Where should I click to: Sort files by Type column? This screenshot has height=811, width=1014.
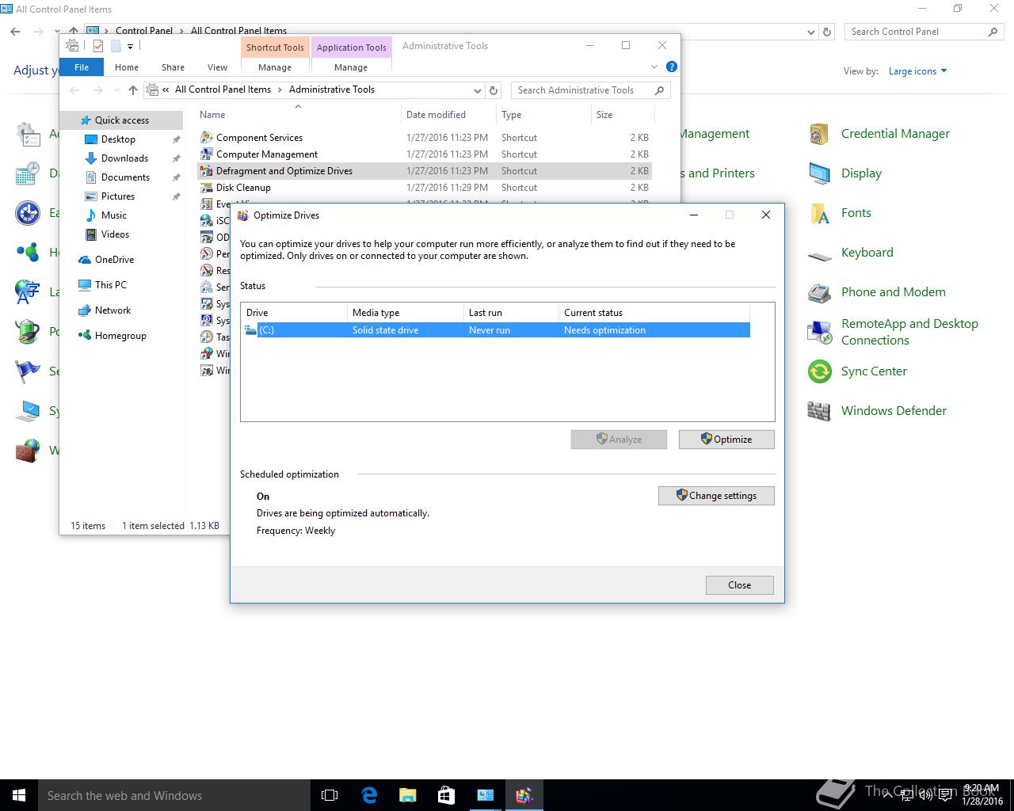pyautogui.click(x=543, y=115)
